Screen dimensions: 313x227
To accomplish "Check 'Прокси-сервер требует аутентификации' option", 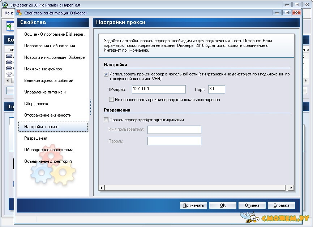I will 106,120.
